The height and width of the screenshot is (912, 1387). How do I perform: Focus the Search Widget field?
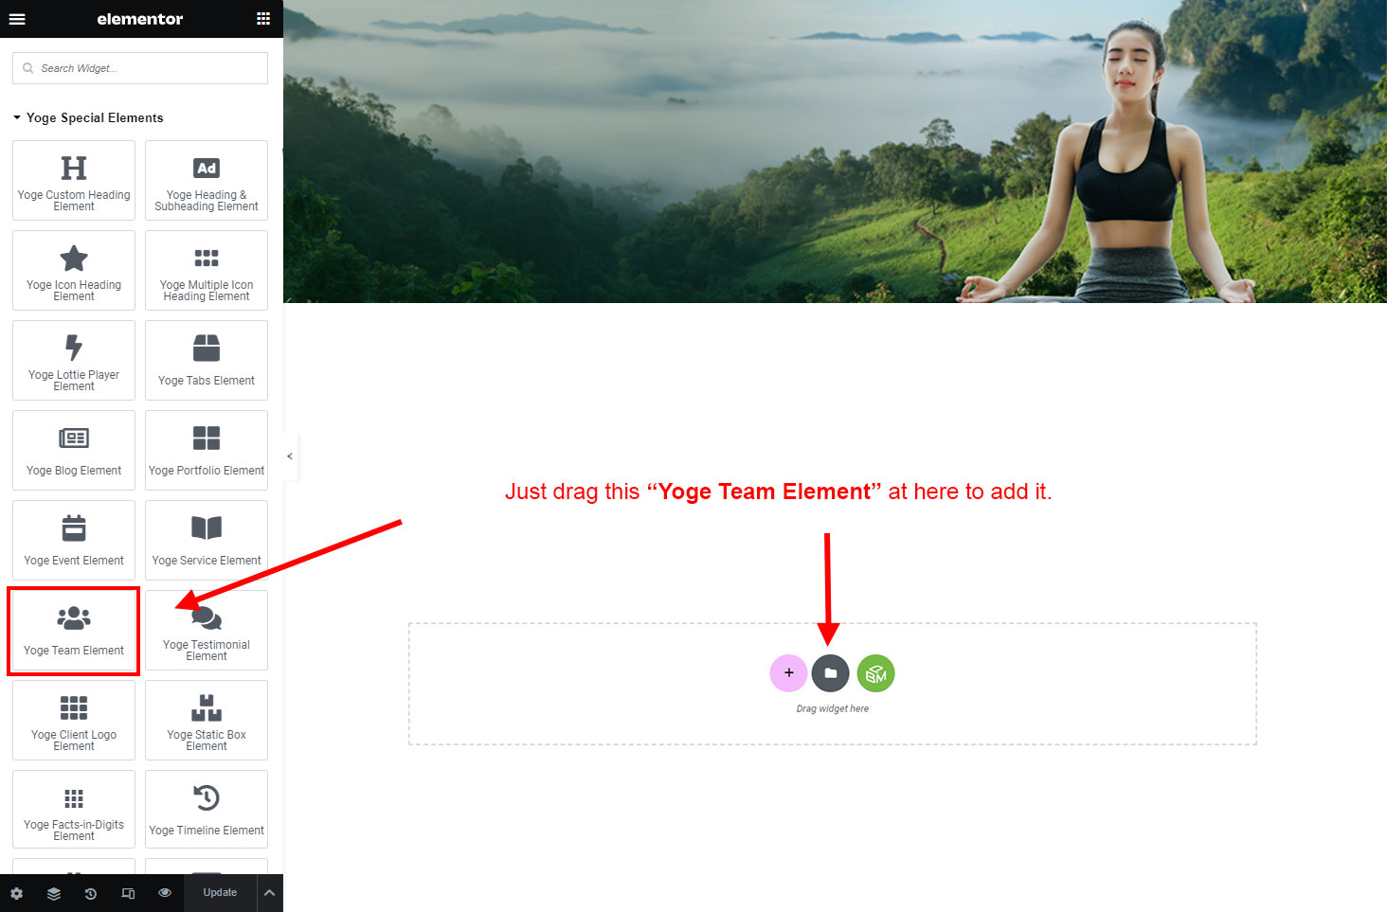[x=140, y=68]
